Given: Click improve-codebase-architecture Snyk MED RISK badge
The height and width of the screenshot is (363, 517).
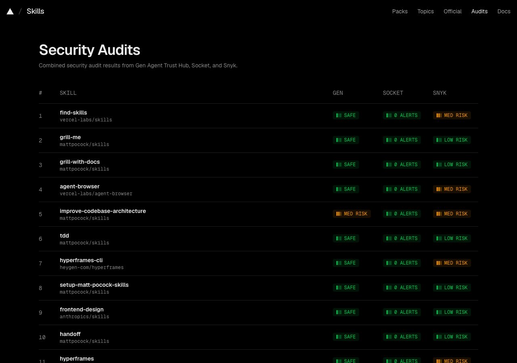Looking at the screenshot, I should pos(452,214).
